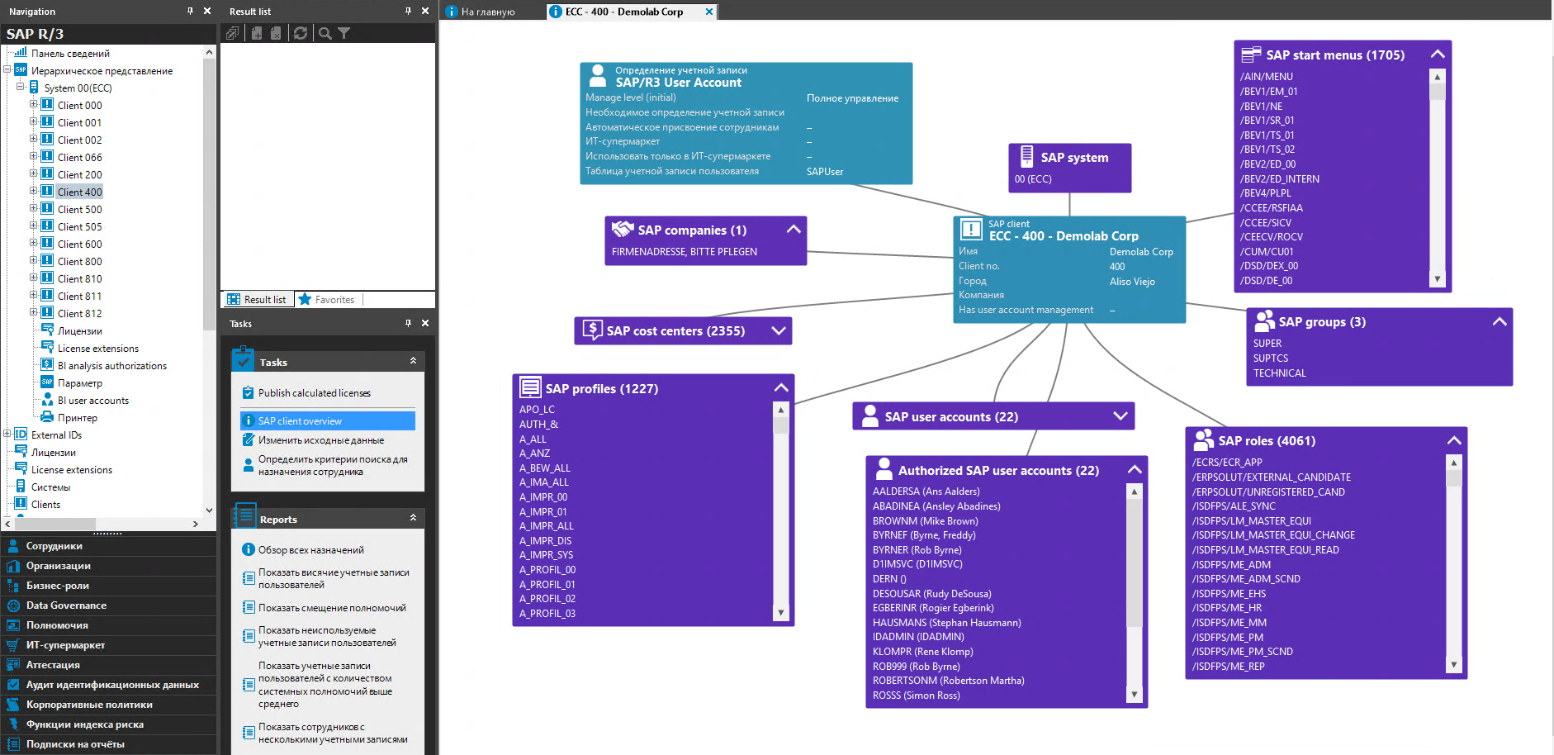The image size is (1554, 755).
Task: Click the Reports notebook header icon
Action: [245, 515]
